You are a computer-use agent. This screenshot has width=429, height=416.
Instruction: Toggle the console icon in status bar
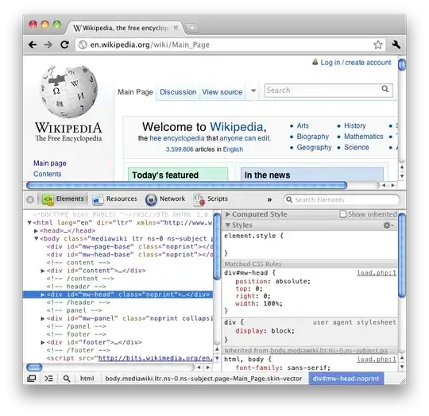(49, 378)
